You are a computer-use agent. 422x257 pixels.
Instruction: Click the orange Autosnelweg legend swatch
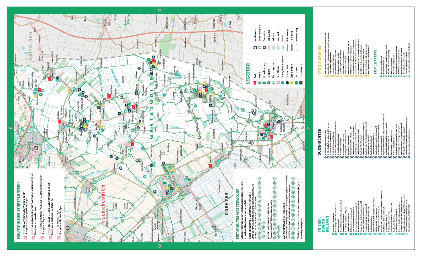pos(287,48)
